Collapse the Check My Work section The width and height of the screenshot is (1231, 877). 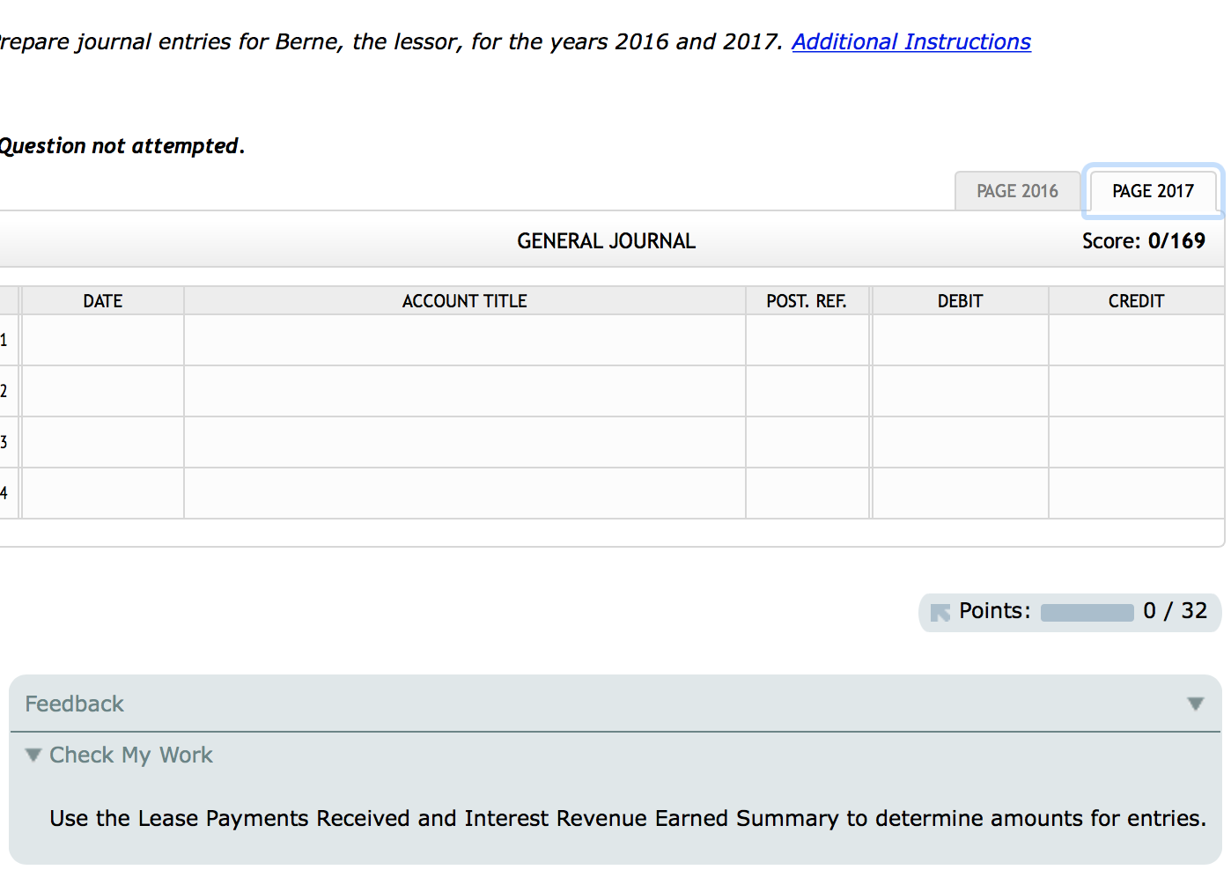coord(33,755)
